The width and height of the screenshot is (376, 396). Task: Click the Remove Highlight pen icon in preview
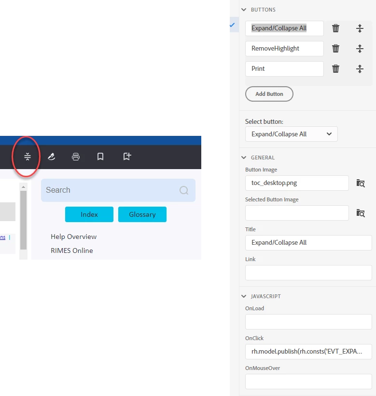(x=51, y=157)
